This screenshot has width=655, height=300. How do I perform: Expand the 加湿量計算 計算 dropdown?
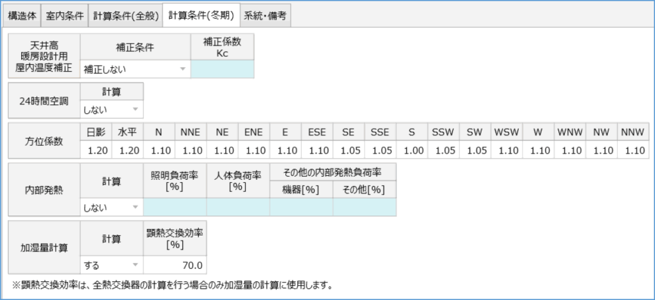click(111, 265)
